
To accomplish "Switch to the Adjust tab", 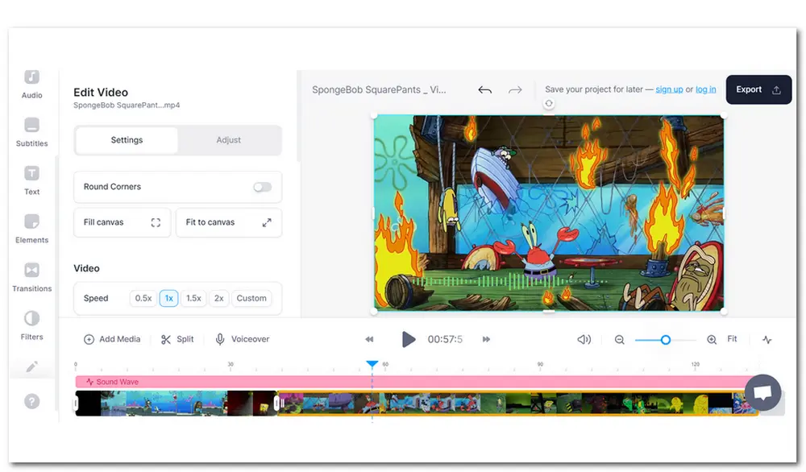I will pyautogui.click(x=229, y=139).
